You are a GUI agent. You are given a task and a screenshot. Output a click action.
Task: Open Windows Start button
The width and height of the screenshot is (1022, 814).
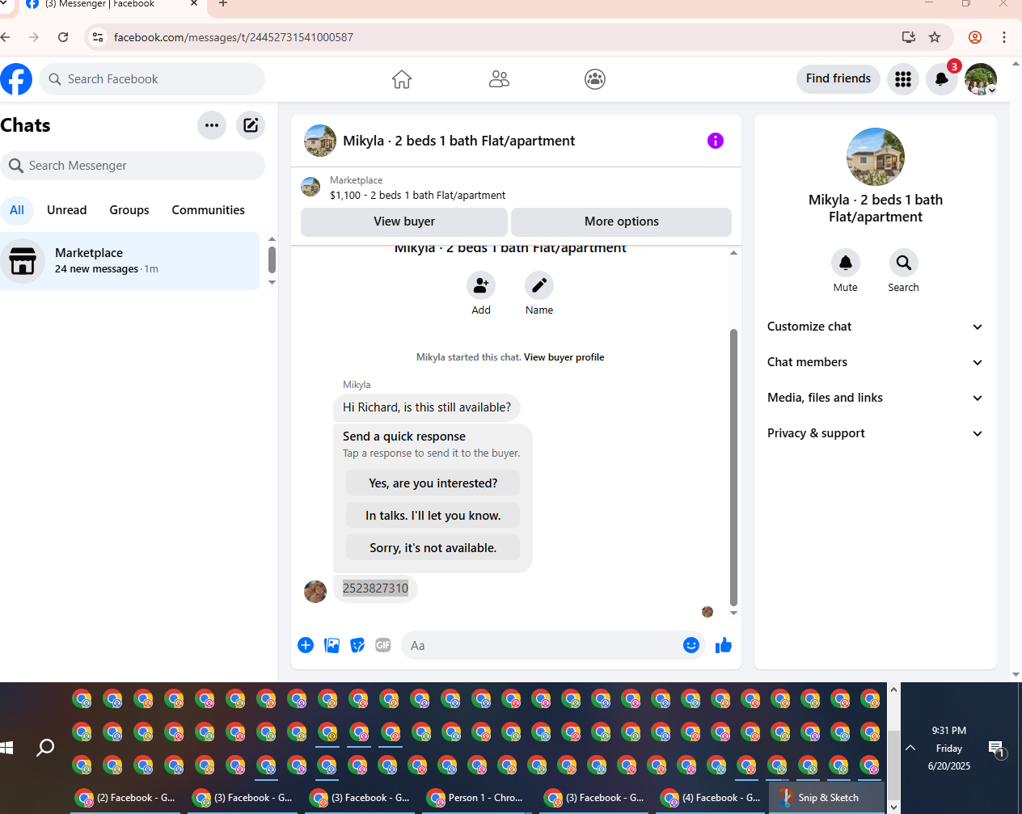coord(6,748)
